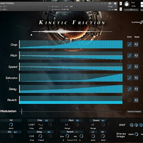Image resolution: width=143 pixels, height=143 pixels.
Task: Click the Smth column label
Action: [129, 37]
